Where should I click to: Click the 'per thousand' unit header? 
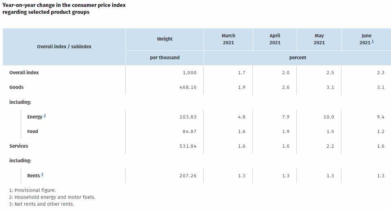tap(165, 58)
